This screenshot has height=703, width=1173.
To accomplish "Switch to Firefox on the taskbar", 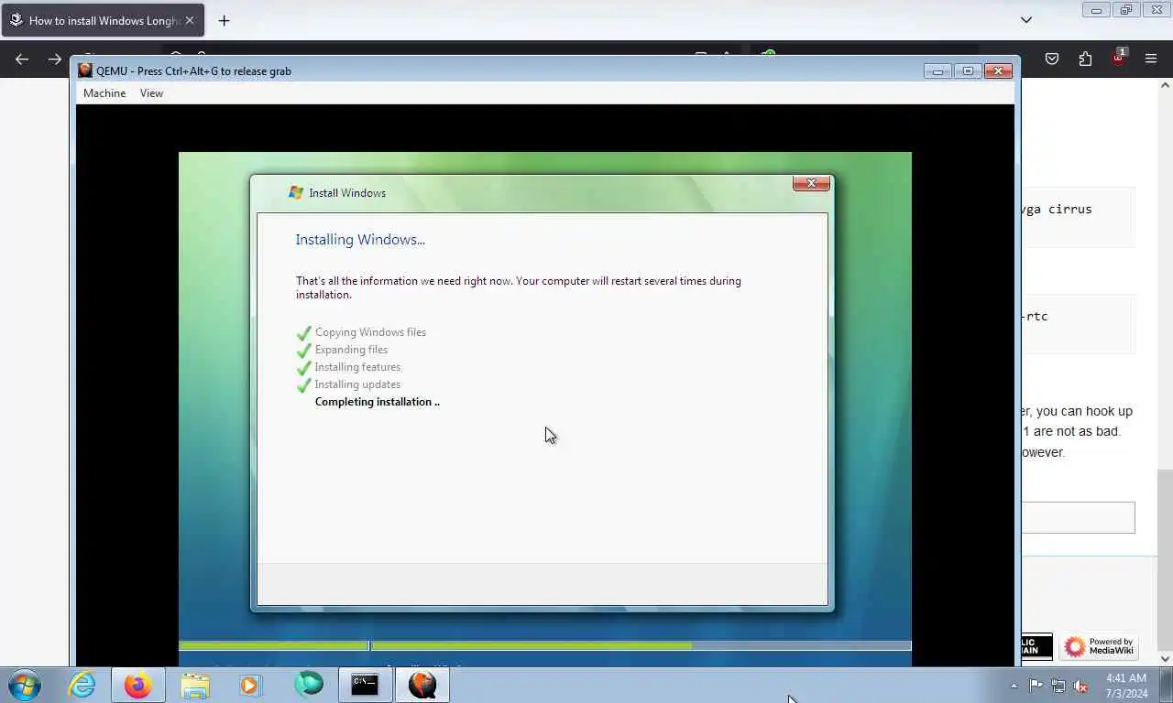I will [x=138, y=685].
